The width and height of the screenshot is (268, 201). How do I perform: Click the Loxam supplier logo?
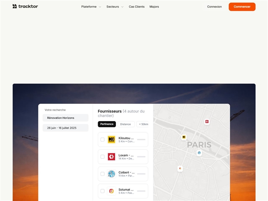click(111, 157)
